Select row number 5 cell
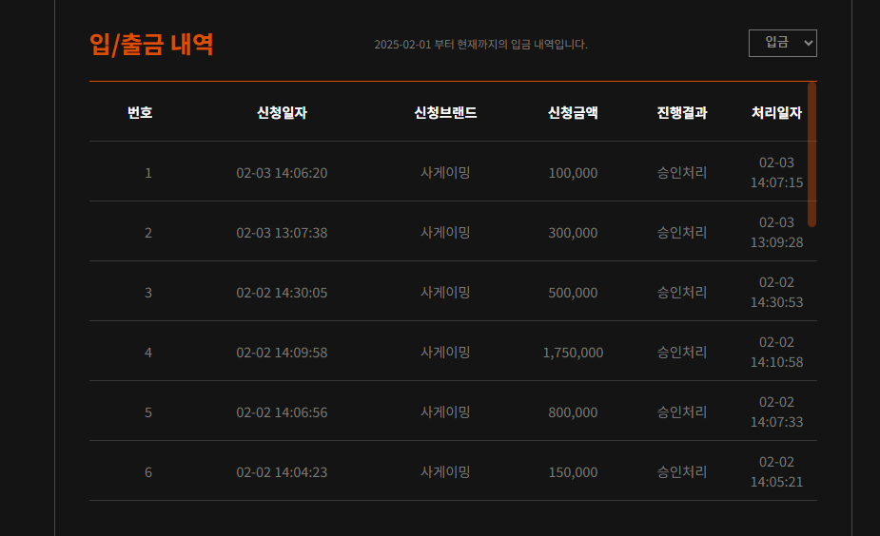 pos(148,412)
